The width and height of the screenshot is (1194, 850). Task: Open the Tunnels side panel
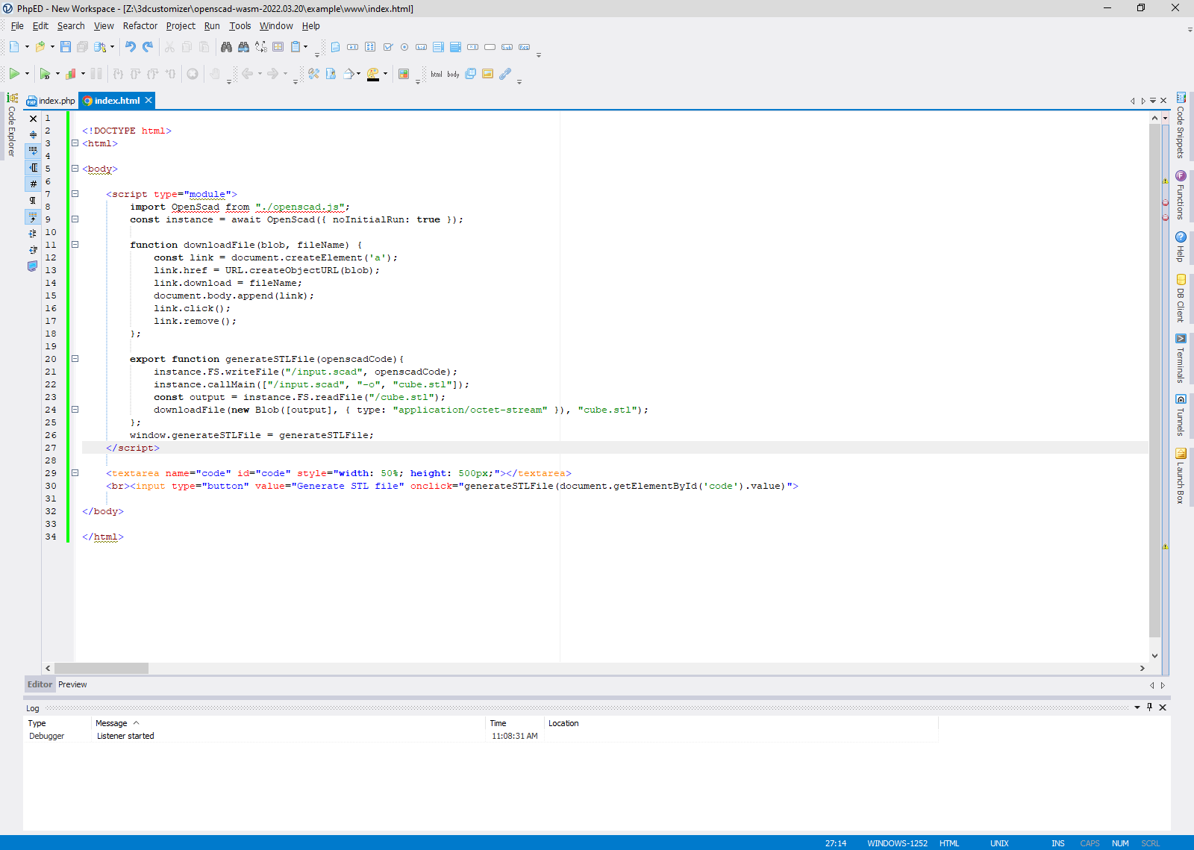click(x=1181, y=415)
